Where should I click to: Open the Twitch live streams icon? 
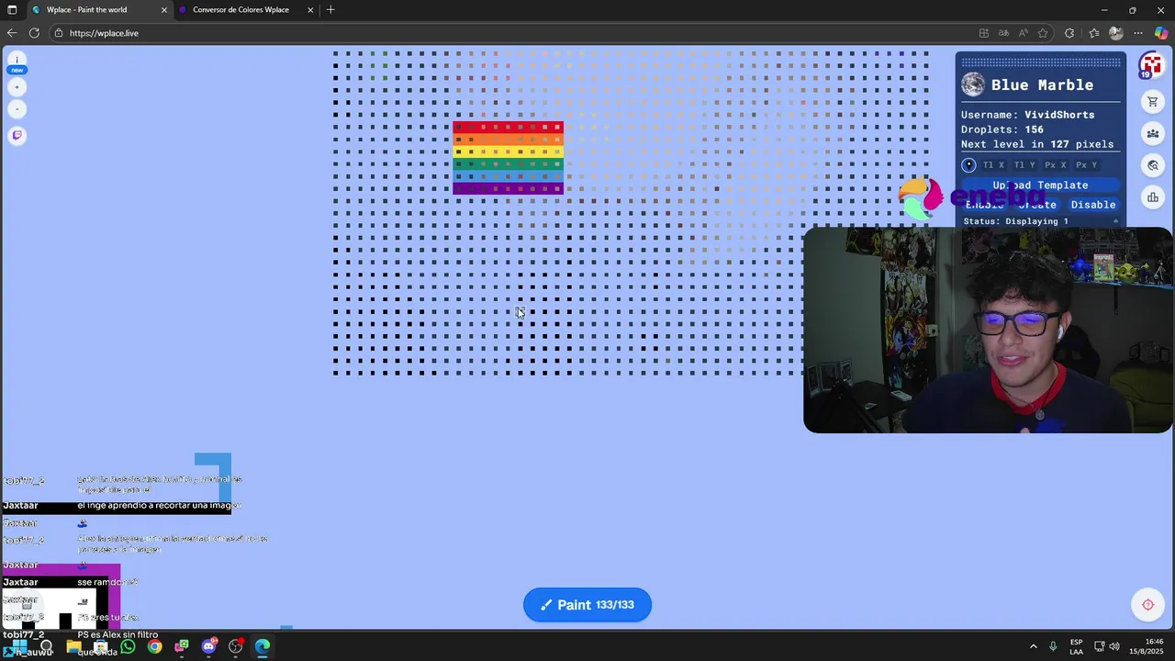click(17, 136)
